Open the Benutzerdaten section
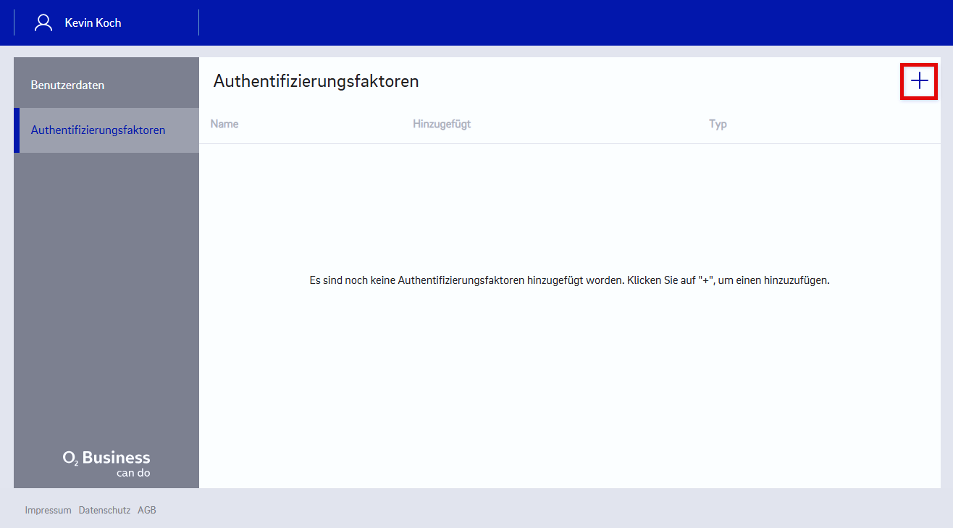 tap(67, 85)
